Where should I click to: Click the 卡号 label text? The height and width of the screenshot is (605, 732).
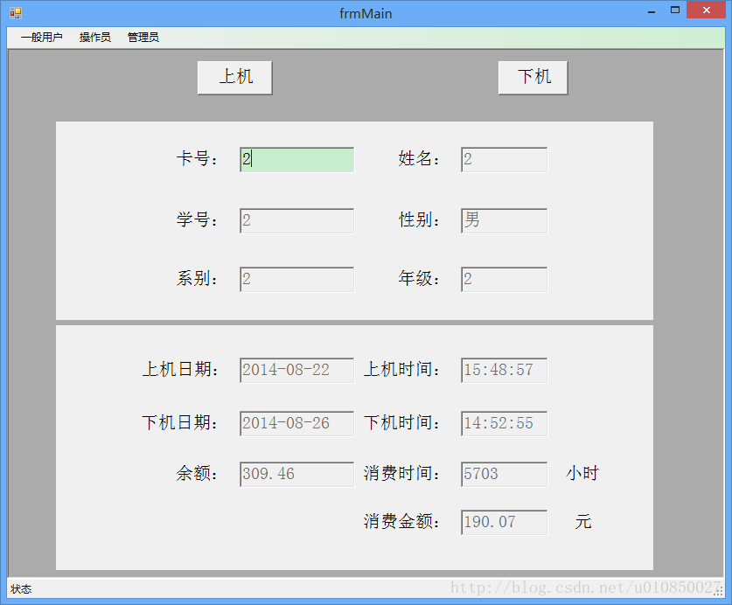click(x=197, y=159)
